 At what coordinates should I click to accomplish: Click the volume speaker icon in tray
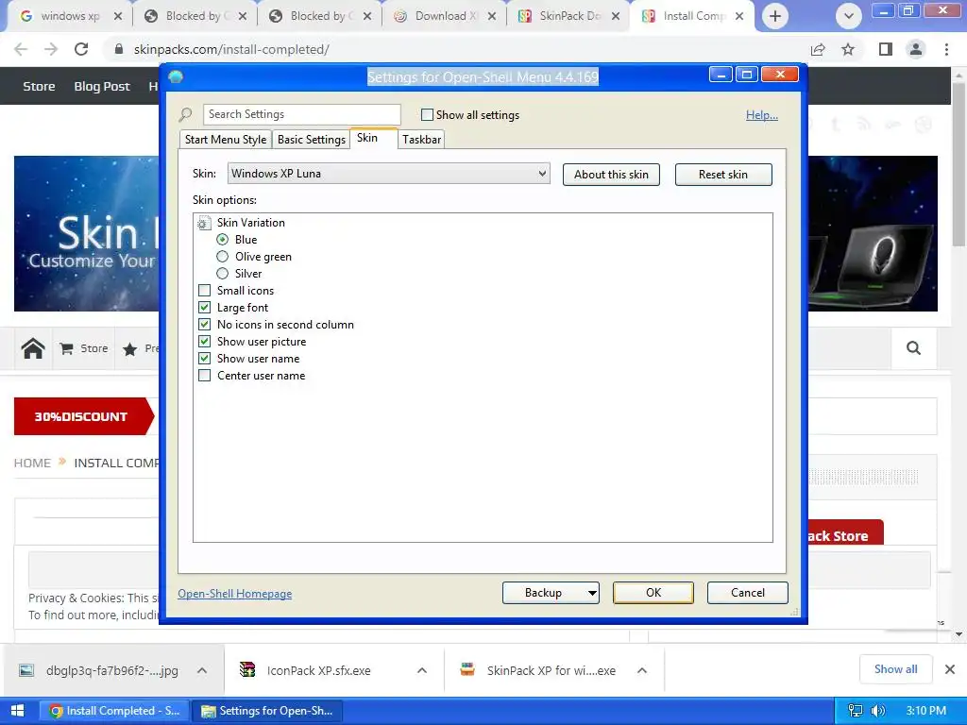878,711
